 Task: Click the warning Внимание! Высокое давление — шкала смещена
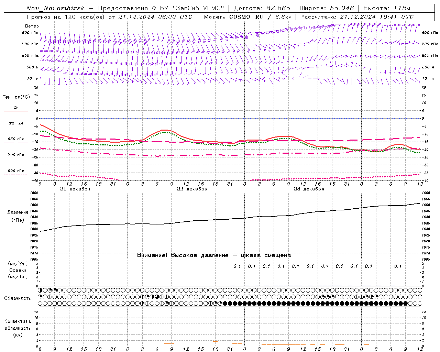point(214,255)
